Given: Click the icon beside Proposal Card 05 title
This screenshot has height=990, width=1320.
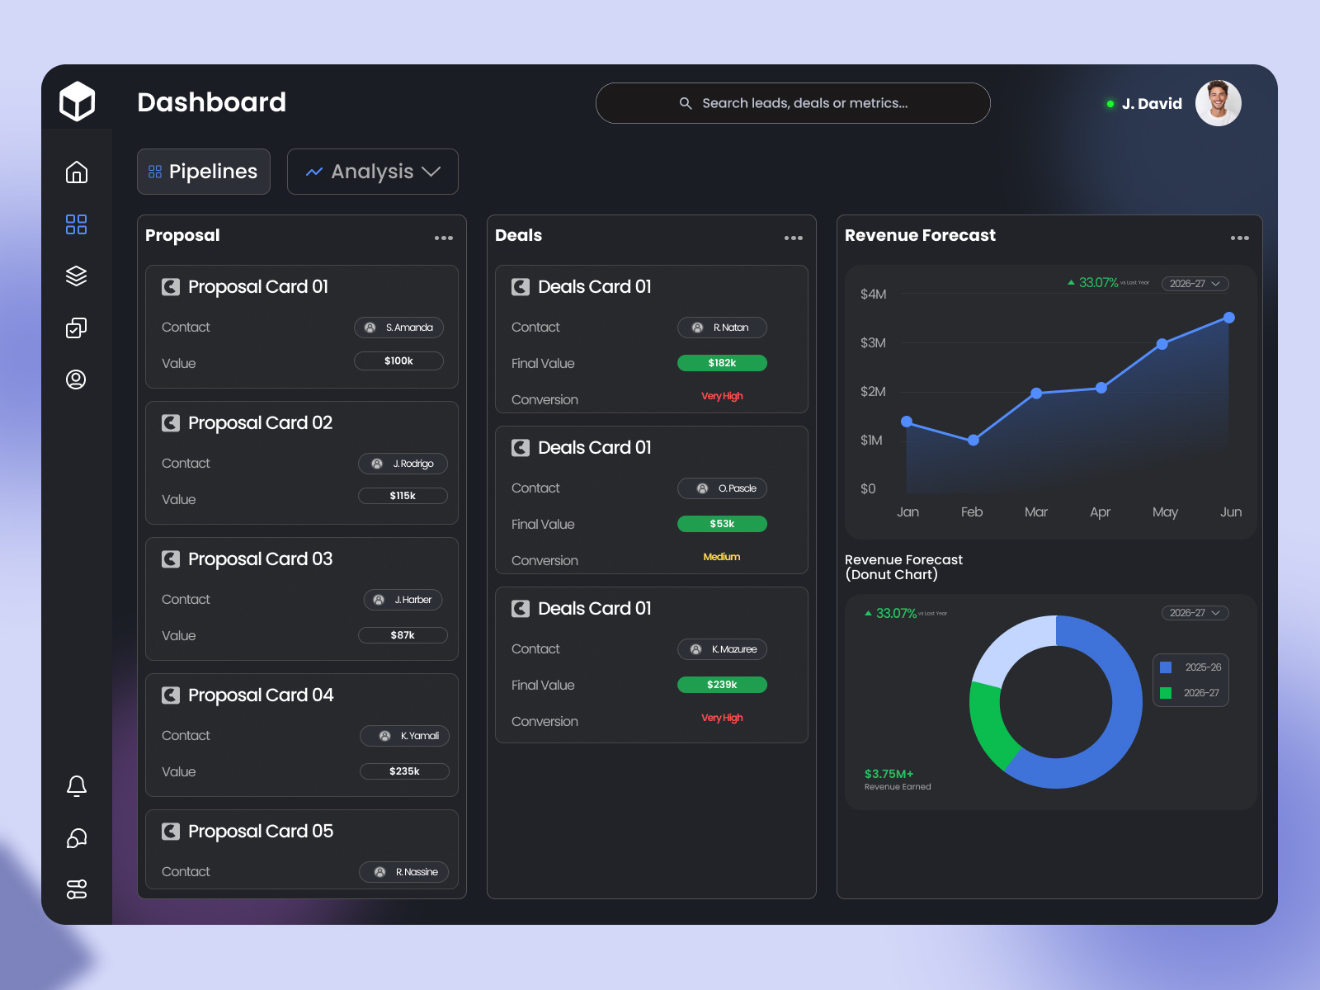Looking at the screenshot, I should click(x=171, y=832).
